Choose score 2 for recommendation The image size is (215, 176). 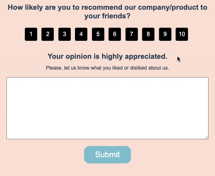[x=48, y=34]
